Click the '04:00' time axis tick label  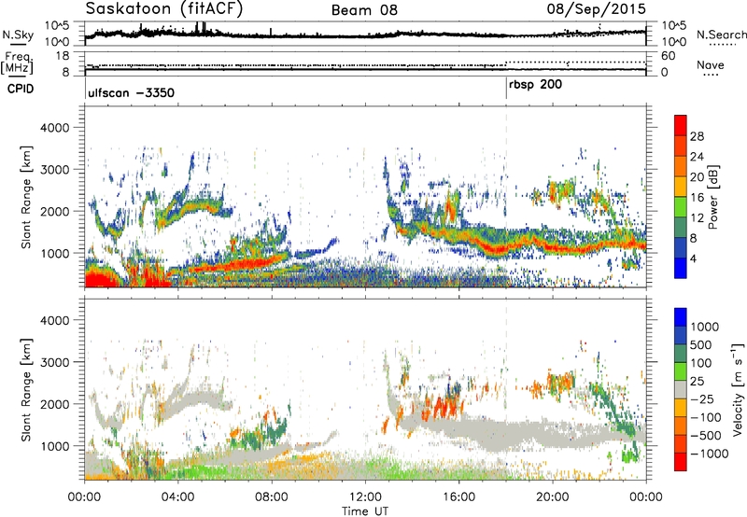[x=178, y=497]
